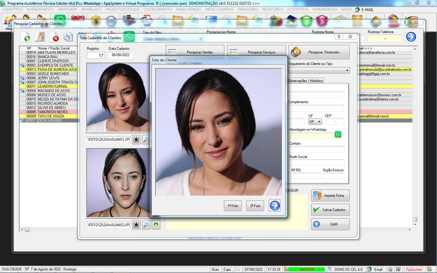
Task: Open the FINANCEIRO menu
Action: [x=248, y=9]
